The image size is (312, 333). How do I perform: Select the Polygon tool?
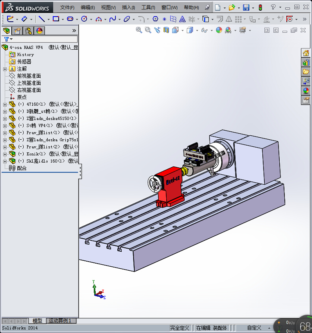[x=156, y=19]
